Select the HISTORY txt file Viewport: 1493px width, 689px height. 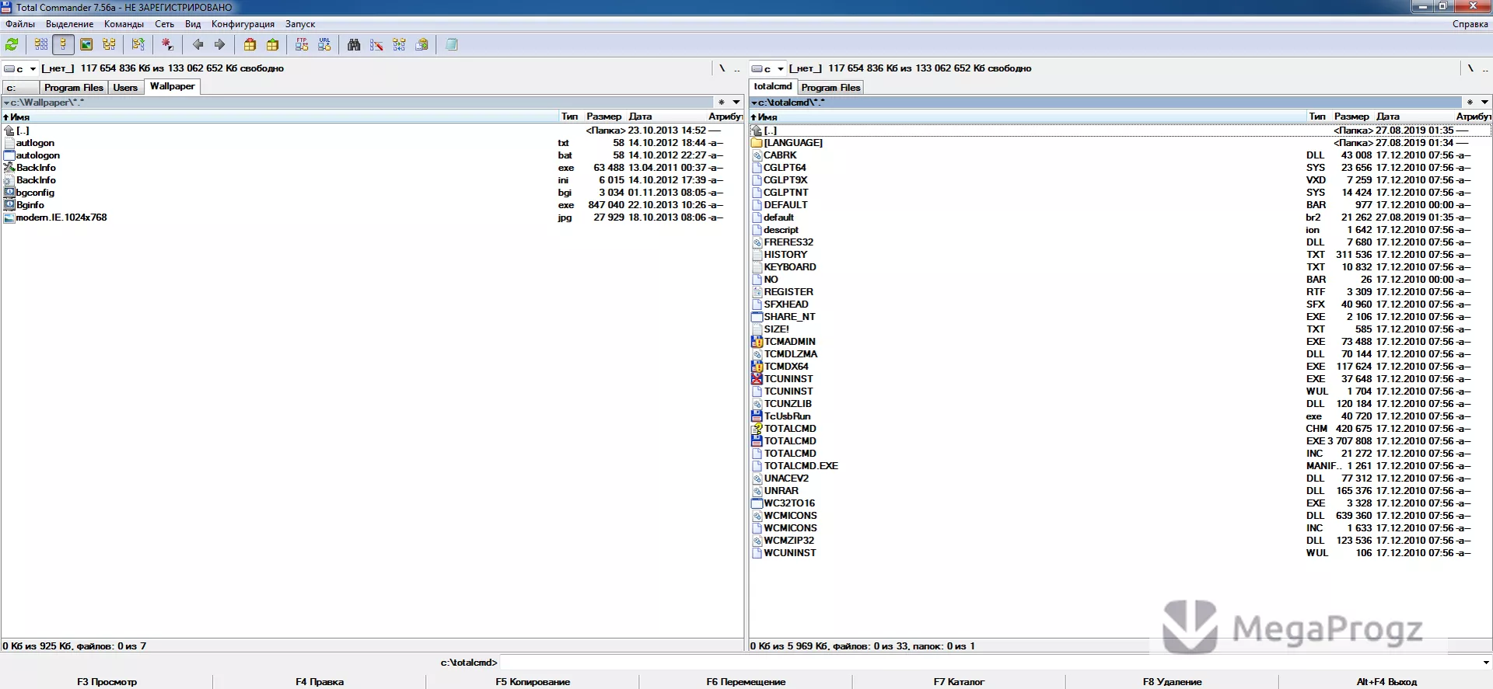785,255
